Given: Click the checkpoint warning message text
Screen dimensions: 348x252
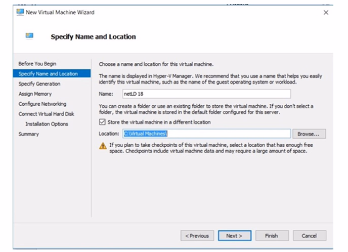Looking at the screenshot, I should click(211, 148).
